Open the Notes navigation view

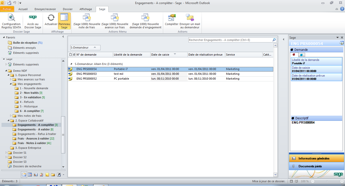point(47,174)
